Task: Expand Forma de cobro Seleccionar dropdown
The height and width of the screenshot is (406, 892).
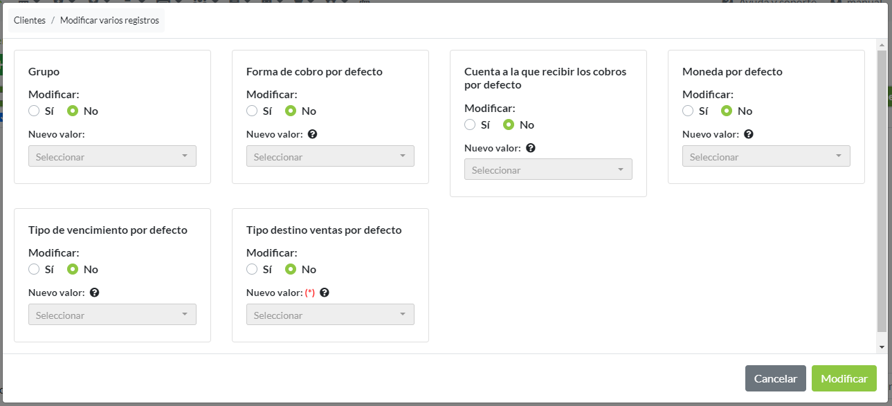Action: pyautogui.click(x=330, y=156)
